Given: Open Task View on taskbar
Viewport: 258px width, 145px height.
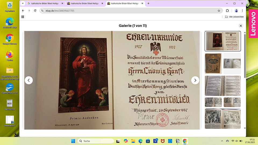Looking at the screenshot, I should click(x=118, y=141).
